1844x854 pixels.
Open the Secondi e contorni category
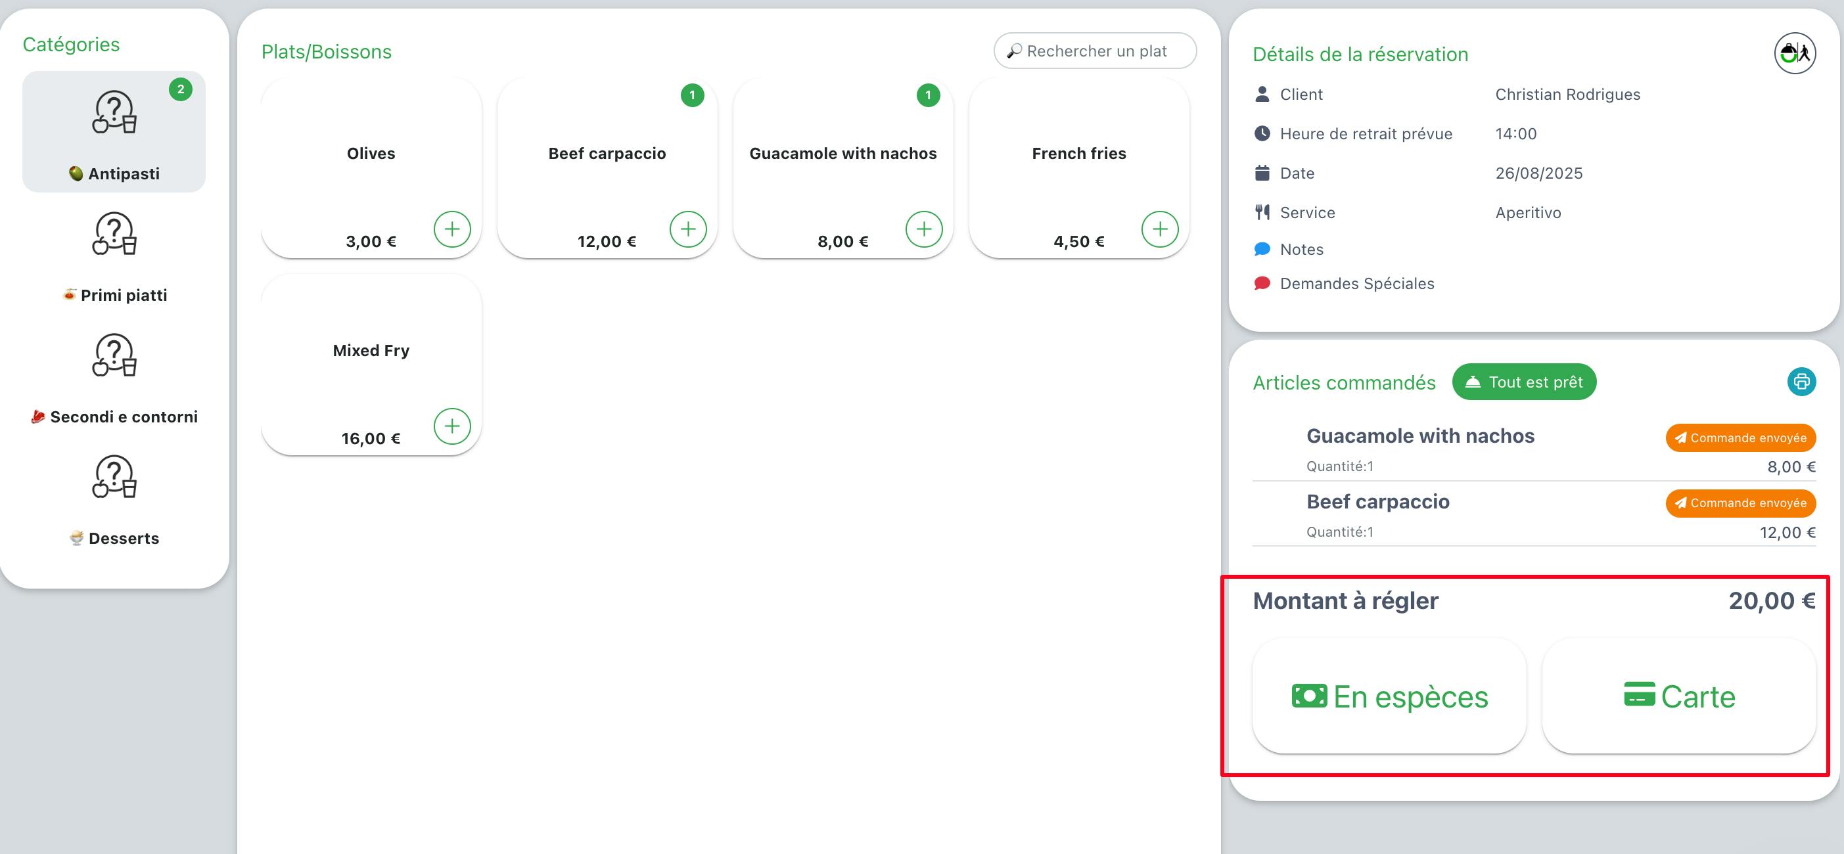[114, 375]
